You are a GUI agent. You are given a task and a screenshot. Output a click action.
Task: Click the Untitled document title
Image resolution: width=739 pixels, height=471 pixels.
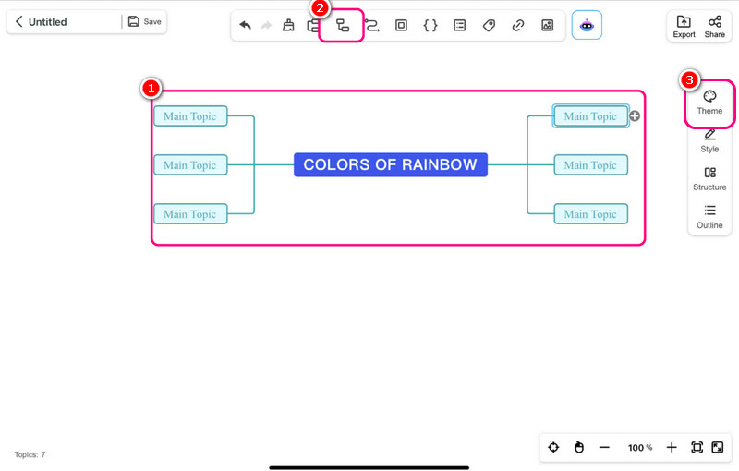48,22
